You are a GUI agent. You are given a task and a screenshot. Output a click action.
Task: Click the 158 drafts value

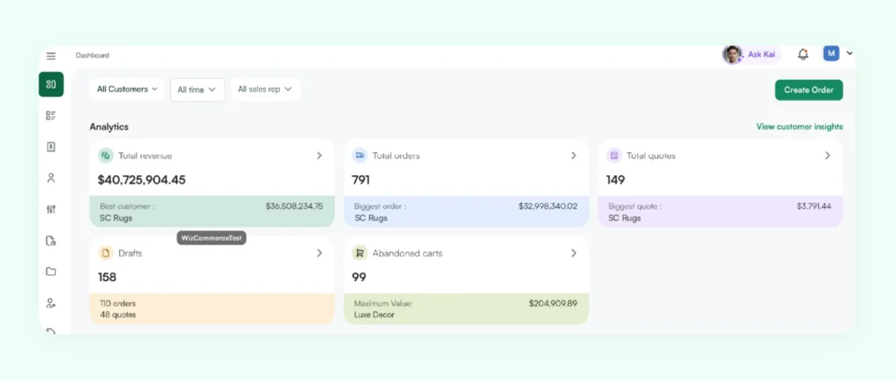pos(107,278)
